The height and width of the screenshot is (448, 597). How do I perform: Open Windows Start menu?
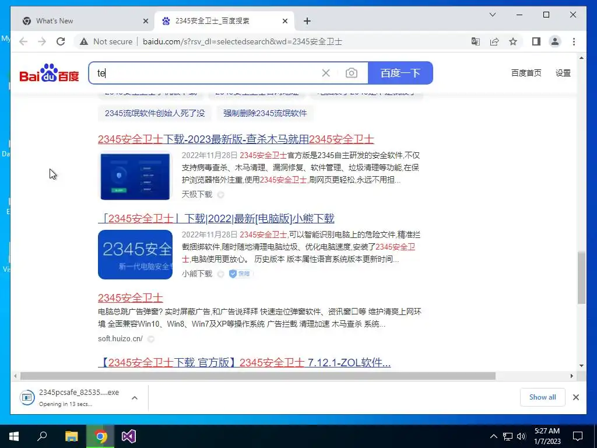tap(14, 436)
